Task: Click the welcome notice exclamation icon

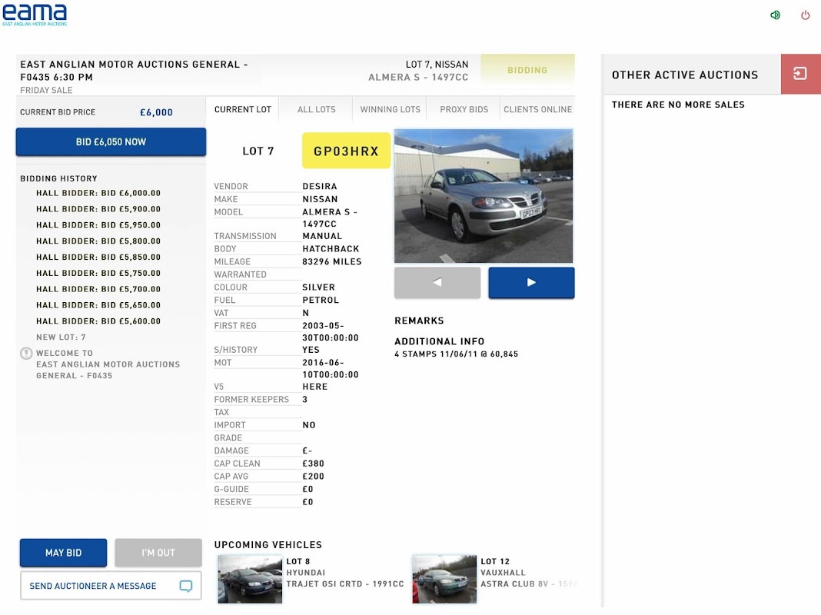Action: [x=26, y=354]
